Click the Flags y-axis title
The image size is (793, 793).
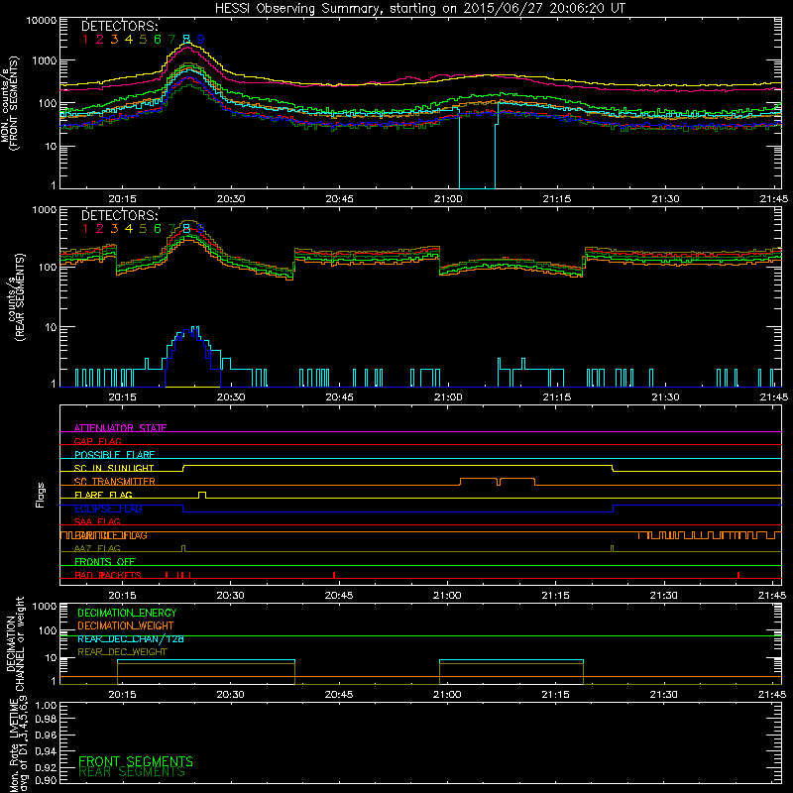pos(41,495)
